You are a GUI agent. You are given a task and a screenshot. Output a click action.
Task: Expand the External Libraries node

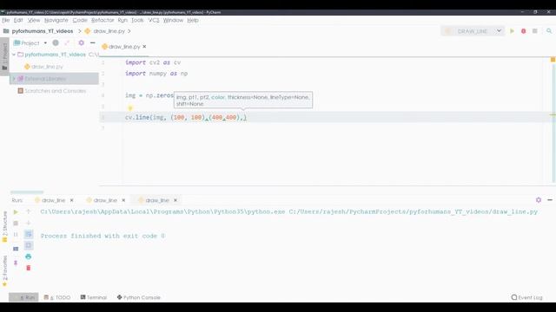pos(14,79)
